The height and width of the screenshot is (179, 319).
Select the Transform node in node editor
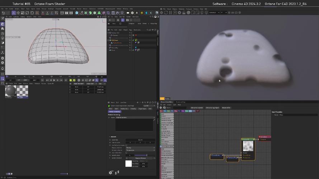point(217,156)
